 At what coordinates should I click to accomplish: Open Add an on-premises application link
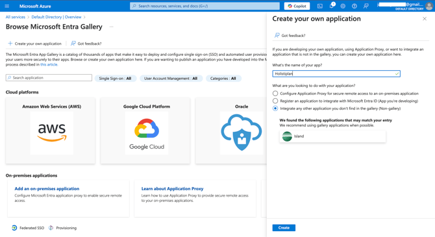click(x=47, y=188)
